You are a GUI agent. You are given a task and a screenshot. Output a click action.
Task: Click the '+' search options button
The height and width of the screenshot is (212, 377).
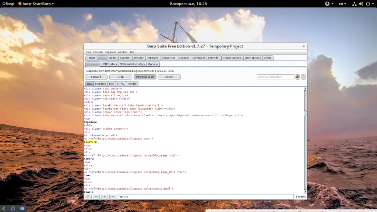105,197
